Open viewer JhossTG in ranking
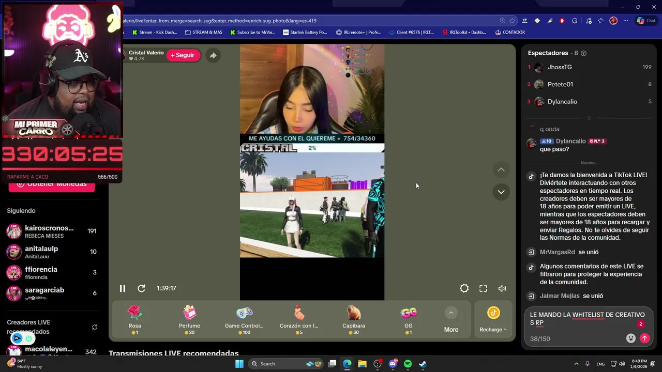Viewport: 662px width, 372px height. click(589, 67)
